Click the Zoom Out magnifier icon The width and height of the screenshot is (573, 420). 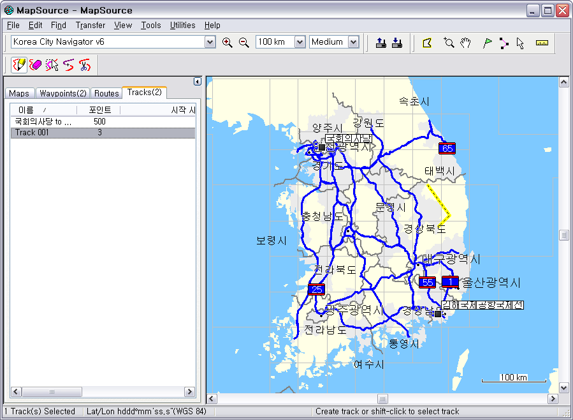(243, 42)
